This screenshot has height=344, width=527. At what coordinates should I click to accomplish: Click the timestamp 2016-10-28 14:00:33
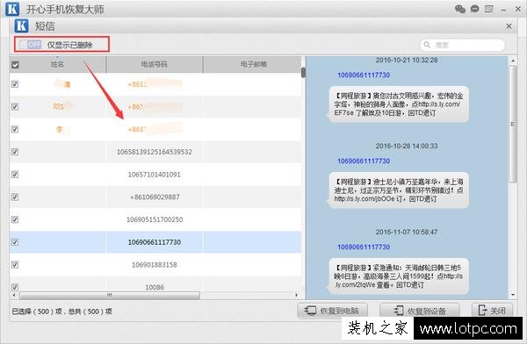[x=407, y=146]
